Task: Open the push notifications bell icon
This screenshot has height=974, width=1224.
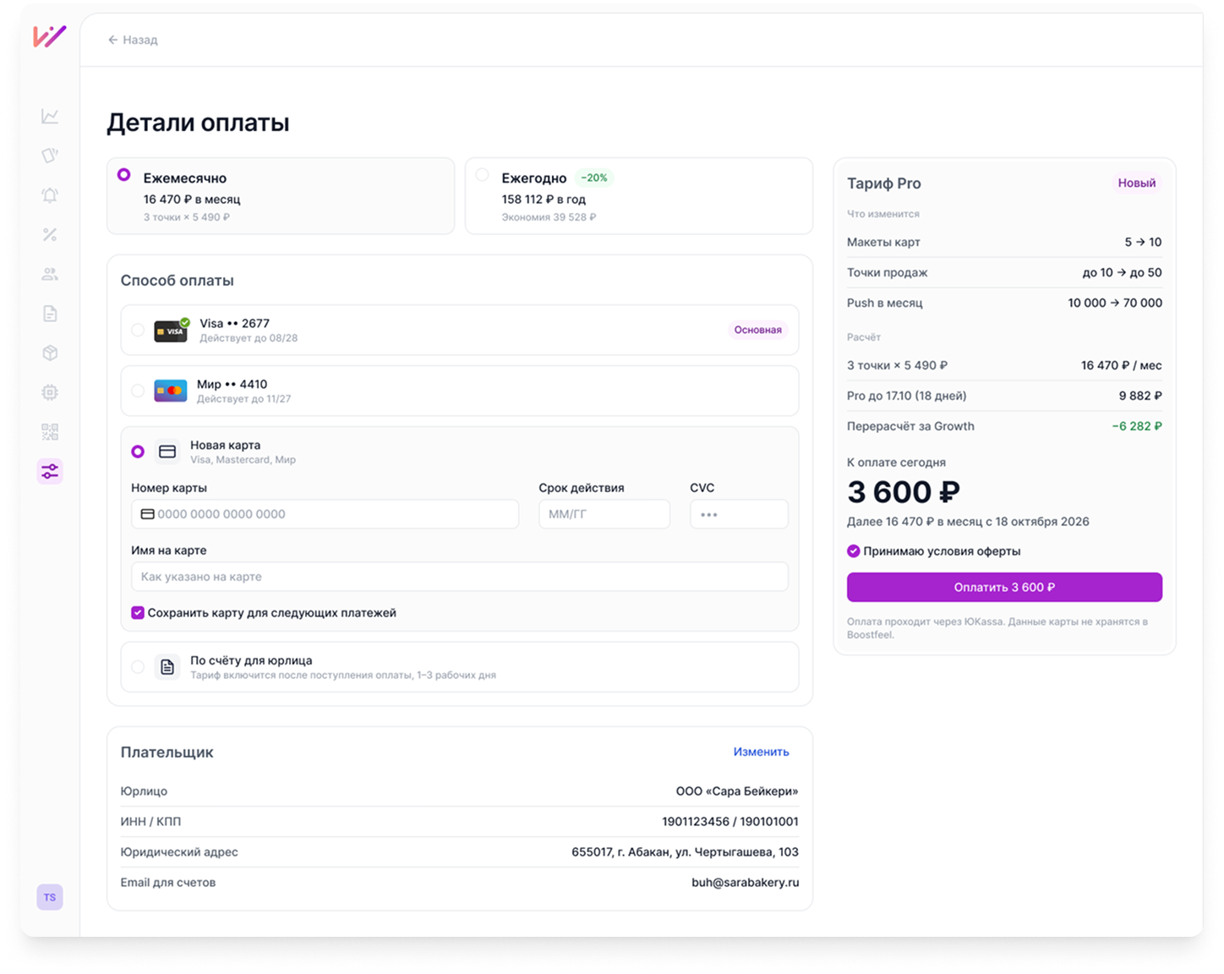Action: 50,195
